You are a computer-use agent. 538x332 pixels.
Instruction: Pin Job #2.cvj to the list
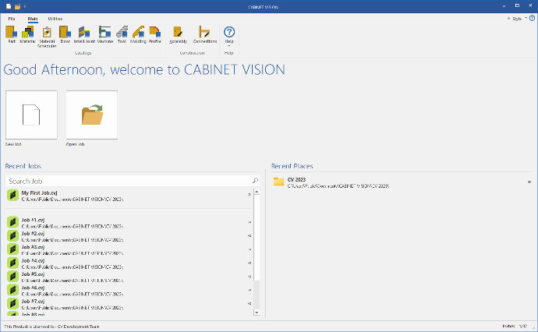[250, 235]
